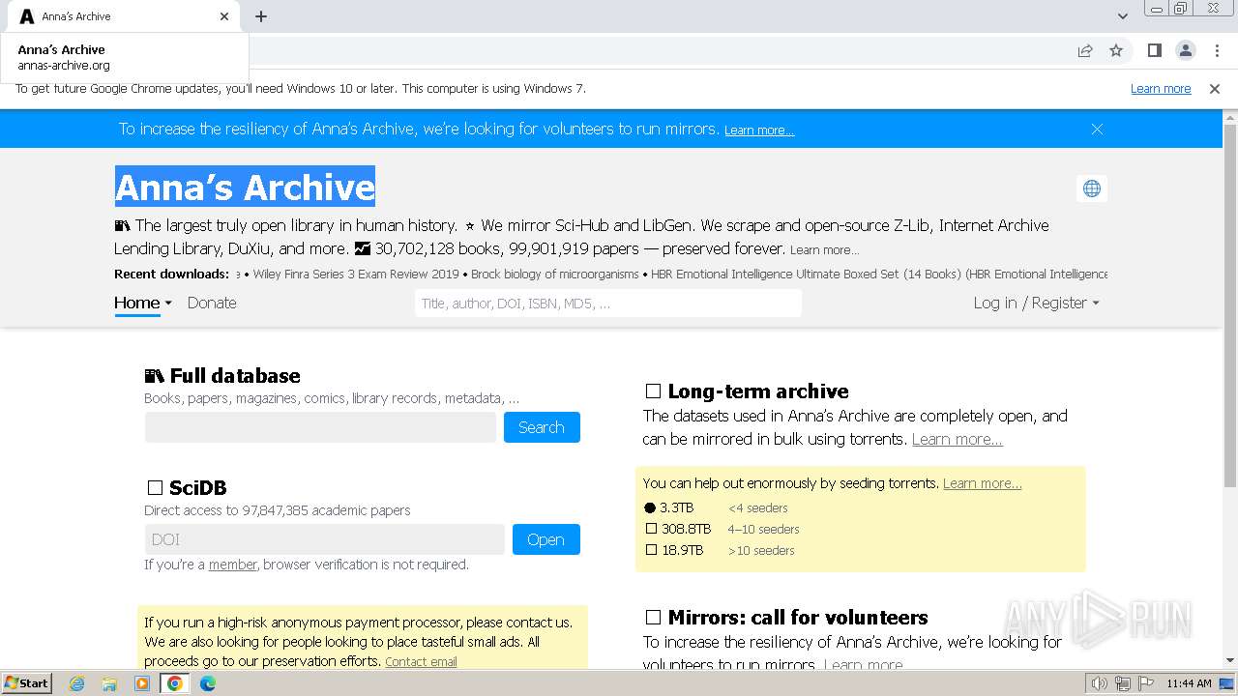This screenshot has height=696, width=1238.
Task: Click Mirrors: call for volunteers heading
Action: tap(786, 618)
